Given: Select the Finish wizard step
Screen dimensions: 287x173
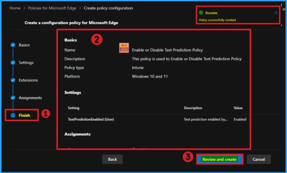Looking at the screenshot, I should [24, 115].
